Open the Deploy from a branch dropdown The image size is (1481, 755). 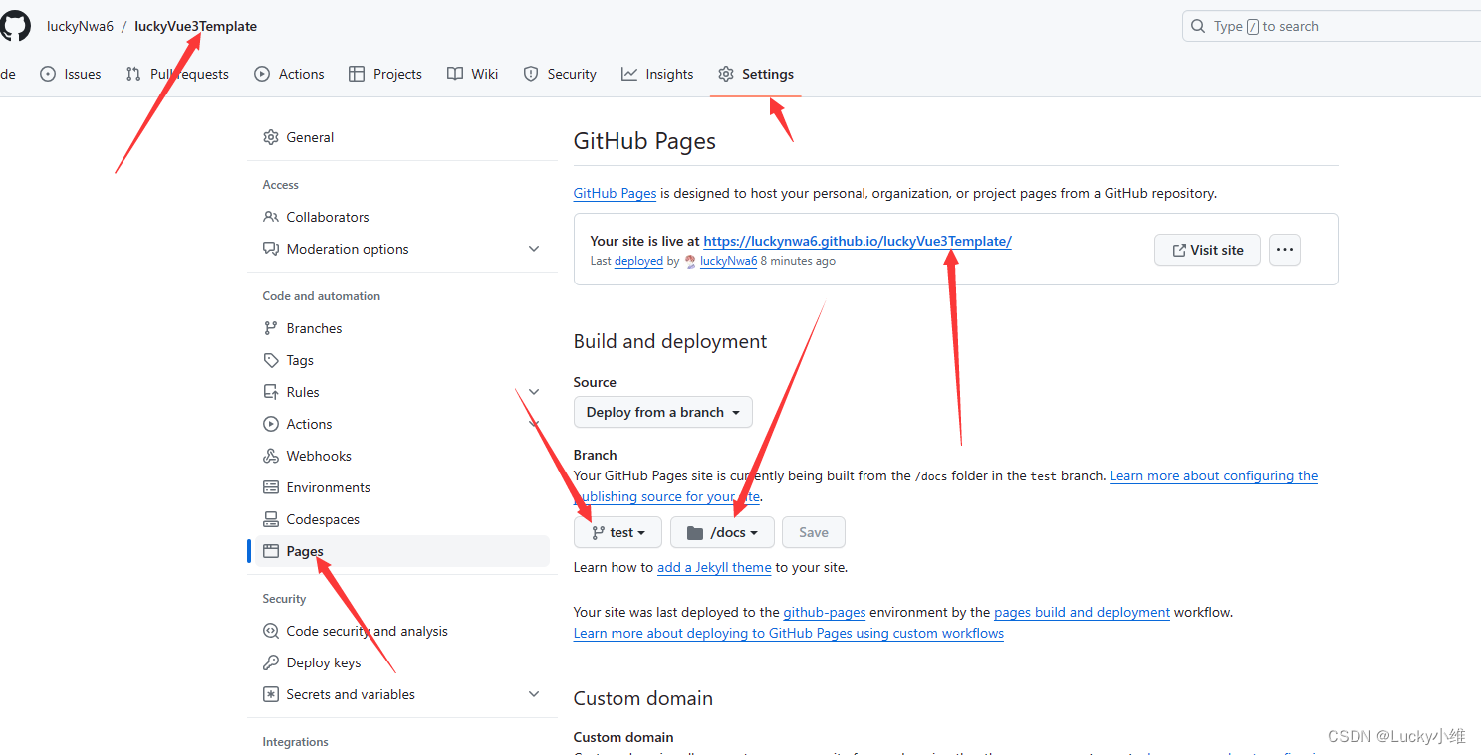(663, 412)
